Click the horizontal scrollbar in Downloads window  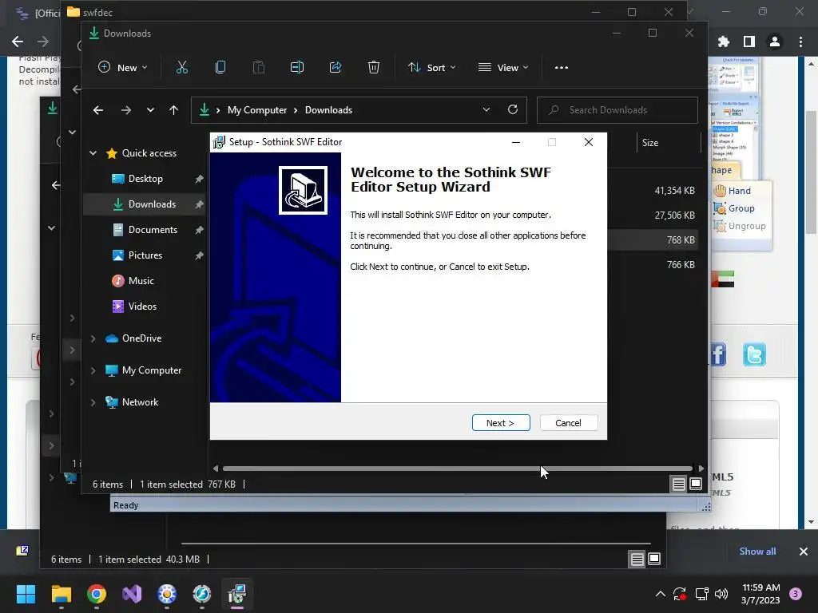point(458,469)
